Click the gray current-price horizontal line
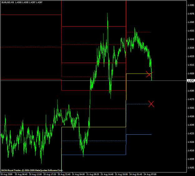The image size is (195, 176). tap(94, 80)
